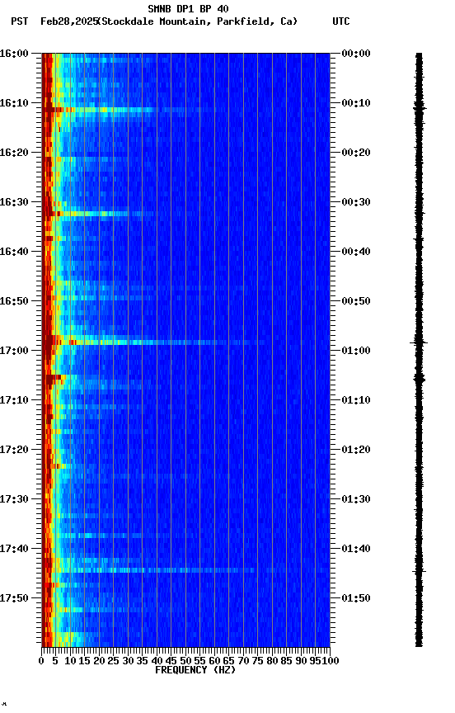Click the 80 Hz frequency axis label

click(x=272, y=661)
